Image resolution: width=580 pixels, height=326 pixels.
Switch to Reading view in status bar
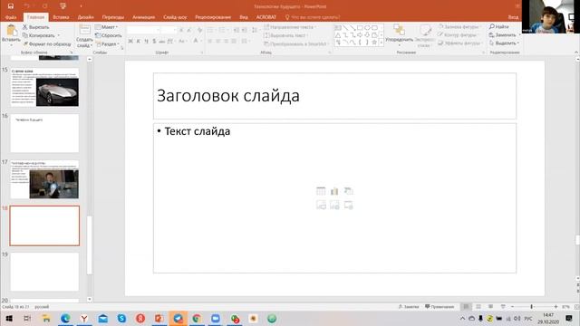tap(490, 307)
